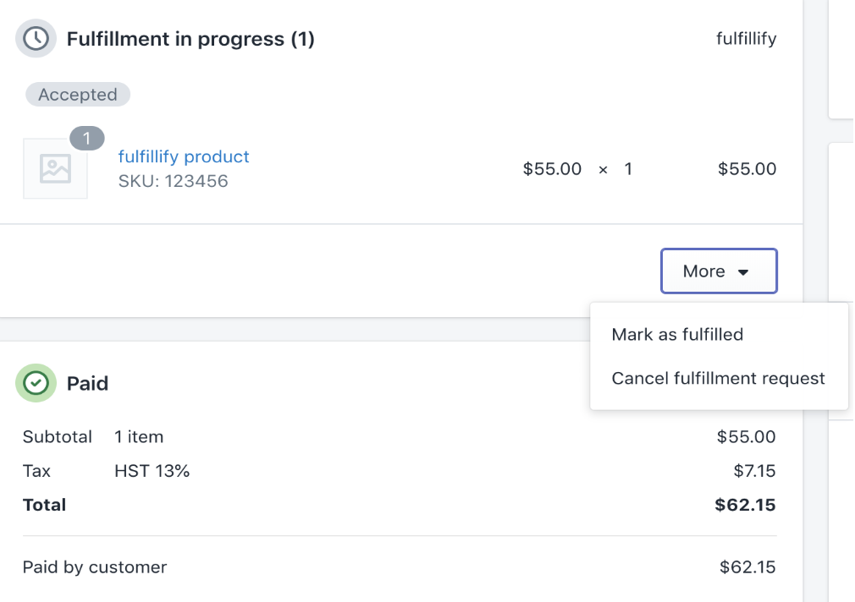Click the Accepted status badge
The image size is (855, 602).
tap(77, 94)
